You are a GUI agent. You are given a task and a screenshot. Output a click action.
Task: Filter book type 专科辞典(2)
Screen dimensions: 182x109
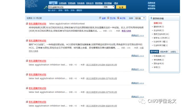(159, 60)
